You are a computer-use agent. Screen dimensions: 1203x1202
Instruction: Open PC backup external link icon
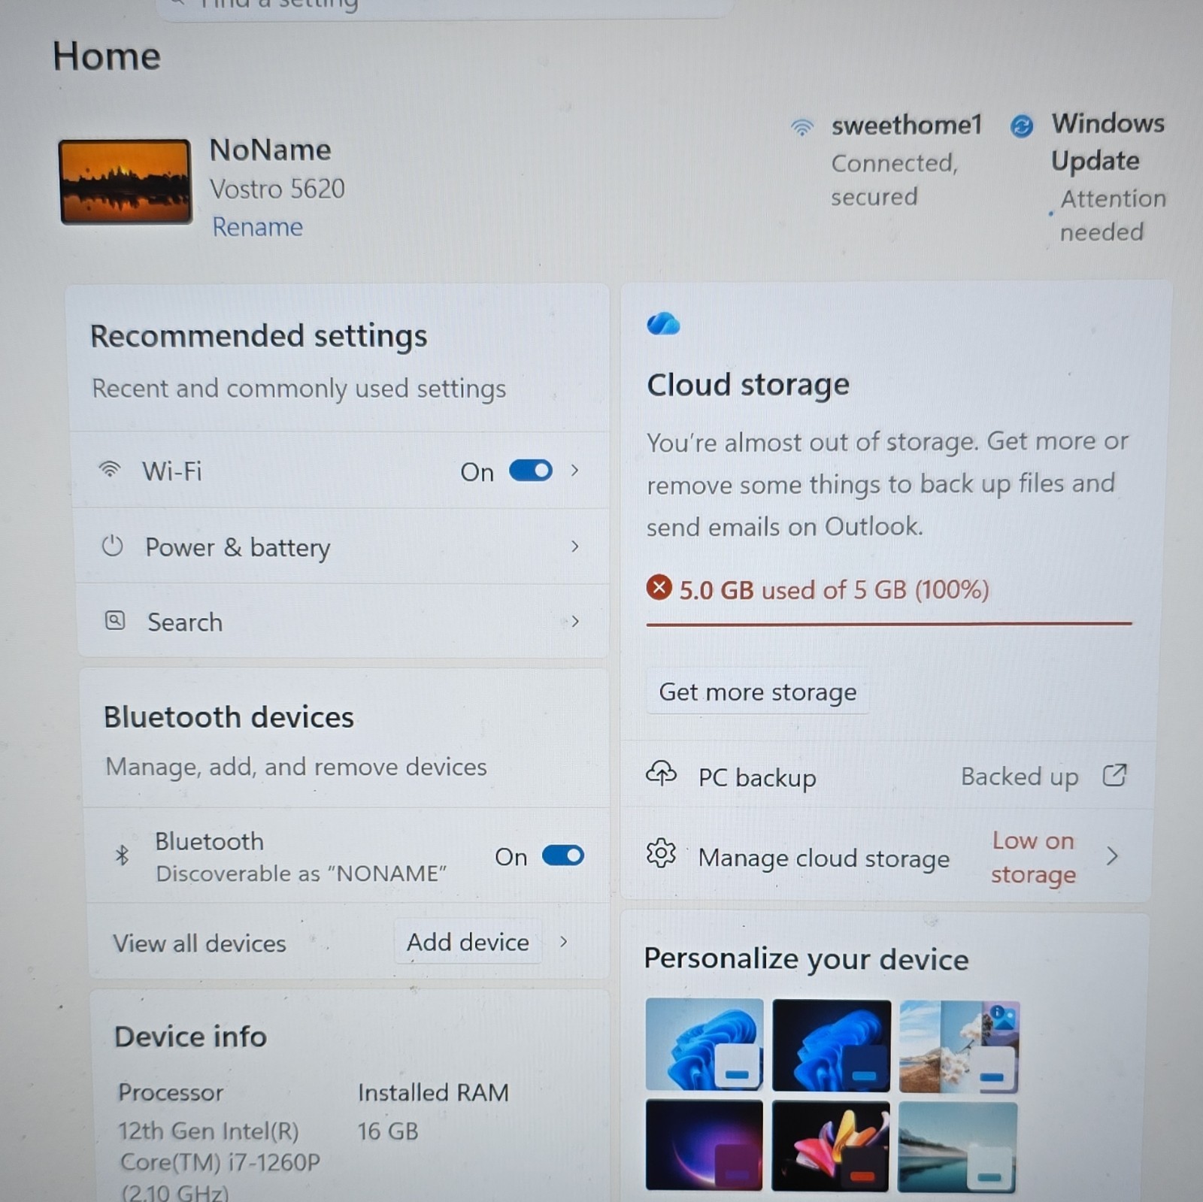click(x=1114, y=775)
